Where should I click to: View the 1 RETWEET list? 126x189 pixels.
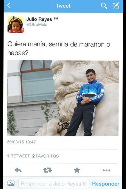(x=18, y=156)
